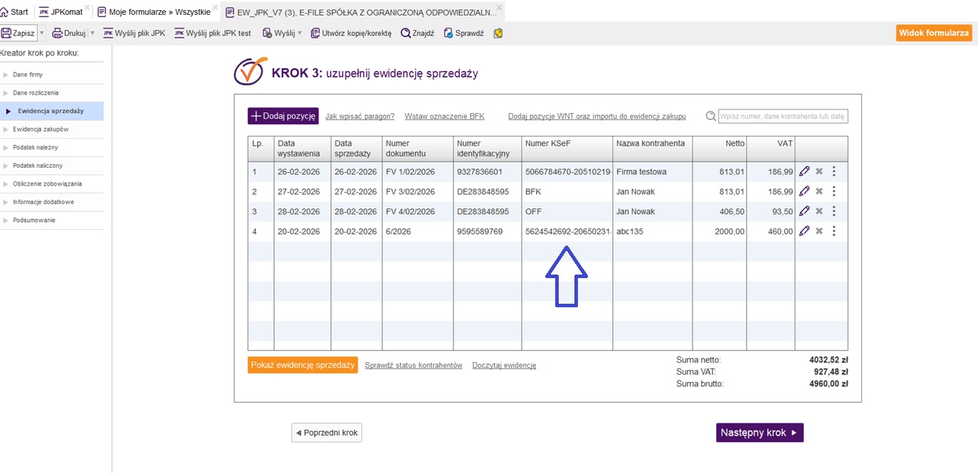The image size is (978, 473).
Task: Click the pencil edit icon for Firma testowa
Action: 804,171
